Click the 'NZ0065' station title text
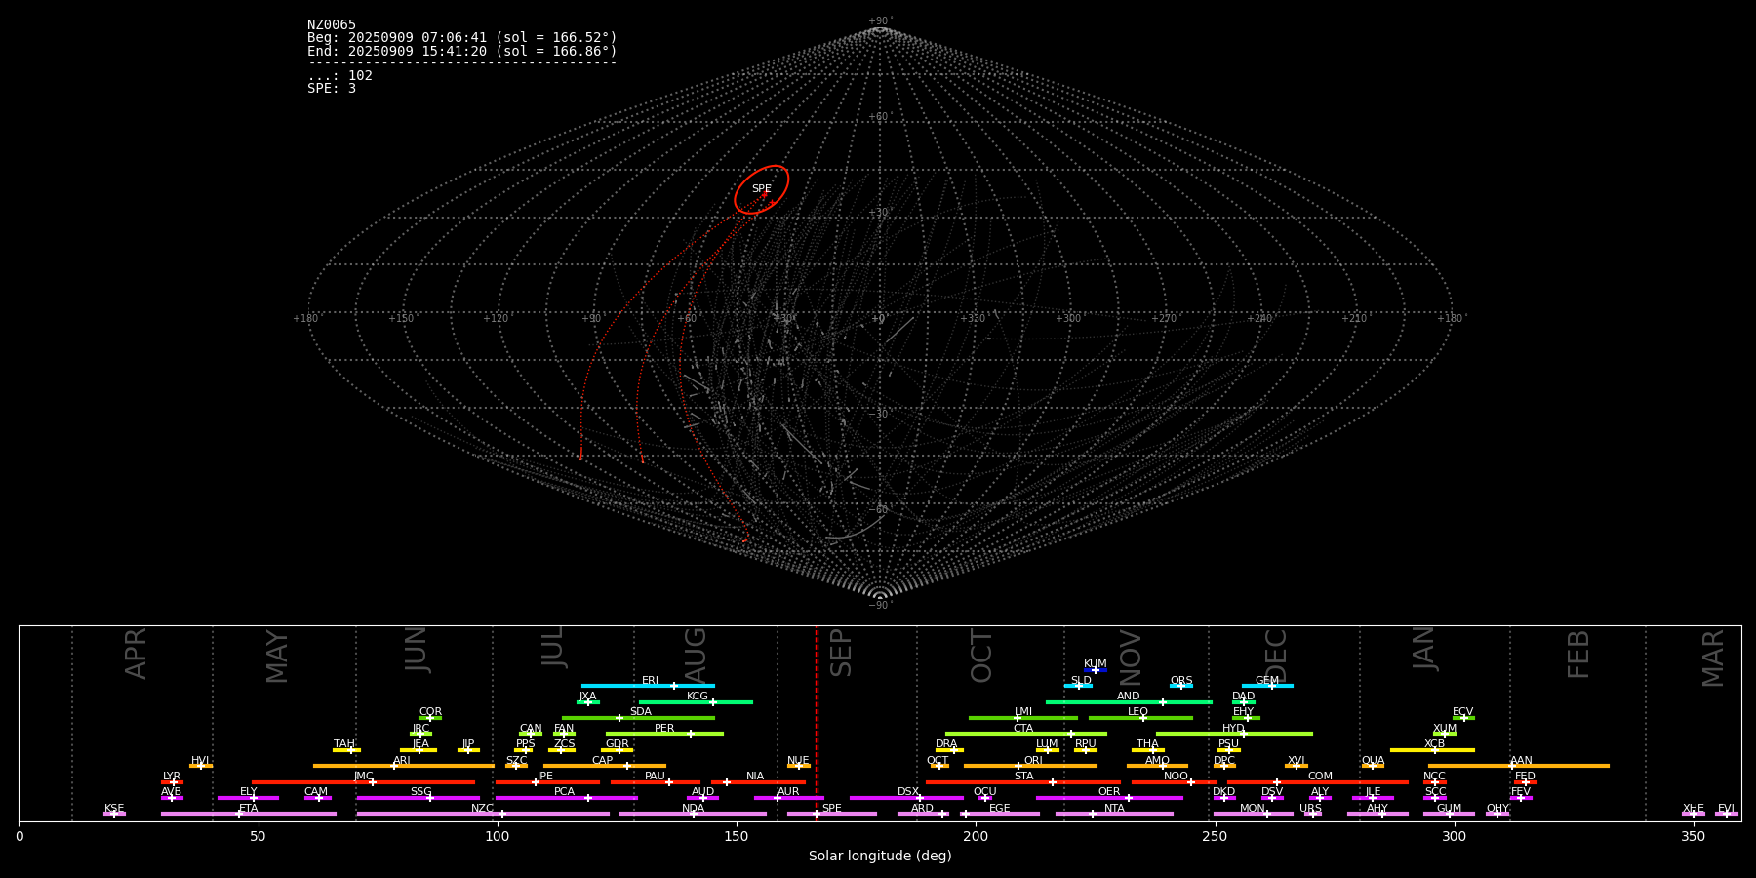 point(332,25)
